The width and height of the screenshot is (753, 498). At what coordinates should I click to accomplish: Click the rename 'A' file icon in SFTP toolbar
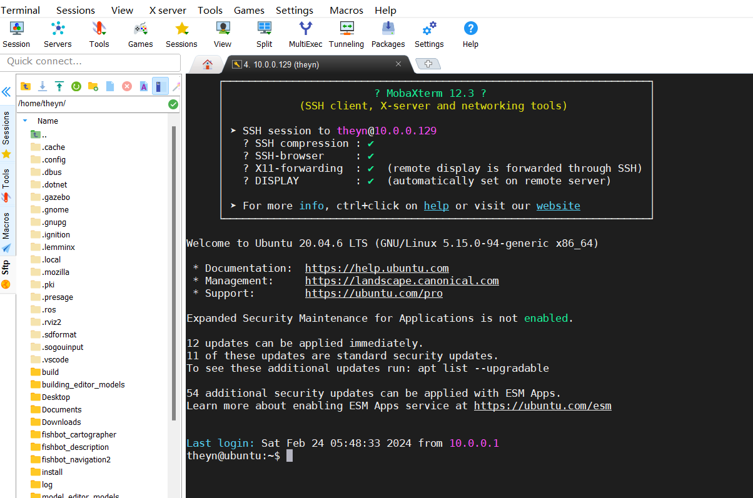point(143,86)
